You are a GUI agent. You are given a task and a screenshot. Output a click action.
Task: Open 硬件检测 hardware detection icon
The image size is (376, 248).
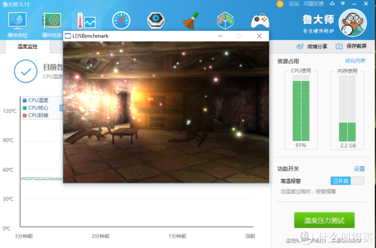(52, 24)
